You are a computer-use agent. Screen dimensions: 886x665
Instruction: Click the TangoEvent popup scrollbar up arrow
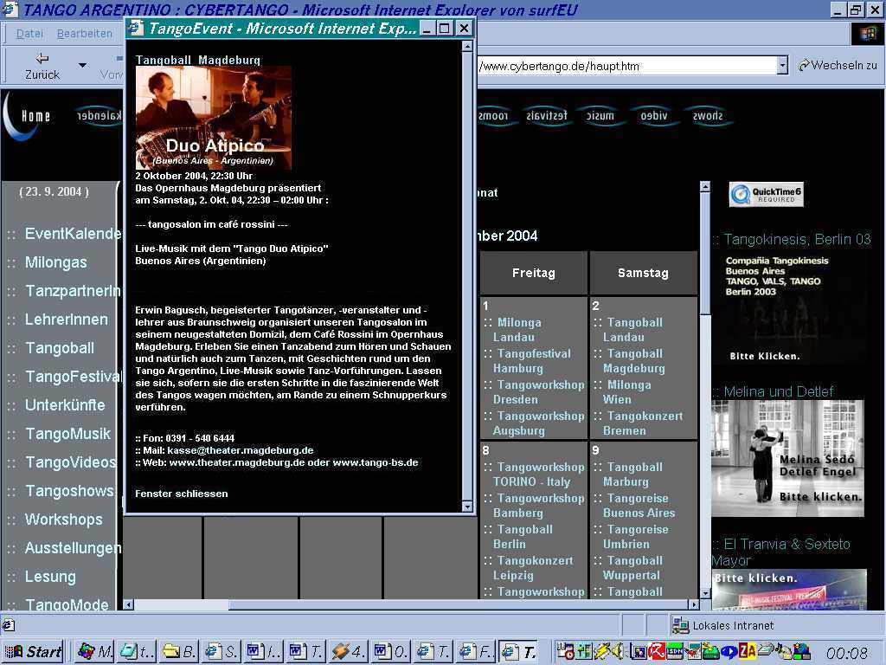click(467, 47)
